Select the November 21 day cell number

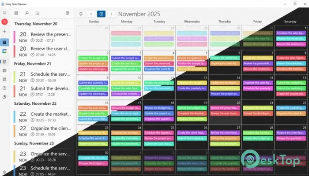pyautogui.click(x=271, y=103)
